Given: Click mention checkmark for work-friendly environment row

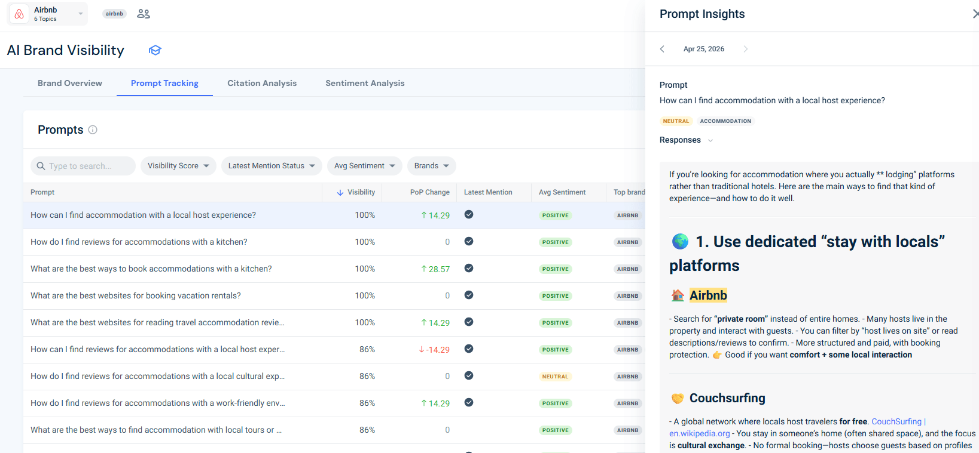Looking at the screenshot, I should (x=469, y=402).
